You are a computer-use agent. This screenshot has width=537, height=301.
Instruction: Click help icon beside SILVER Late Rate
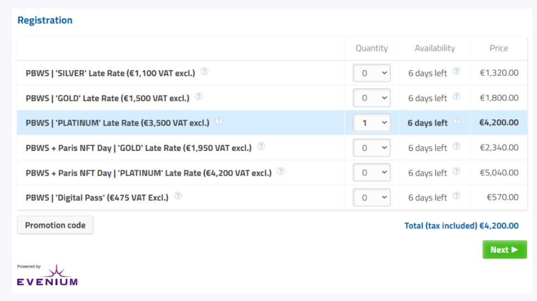tap(204, 71)
